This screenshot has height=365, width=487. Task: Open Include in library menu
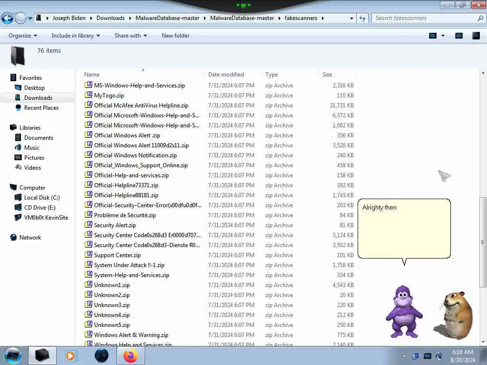click(x=76, y=36)
